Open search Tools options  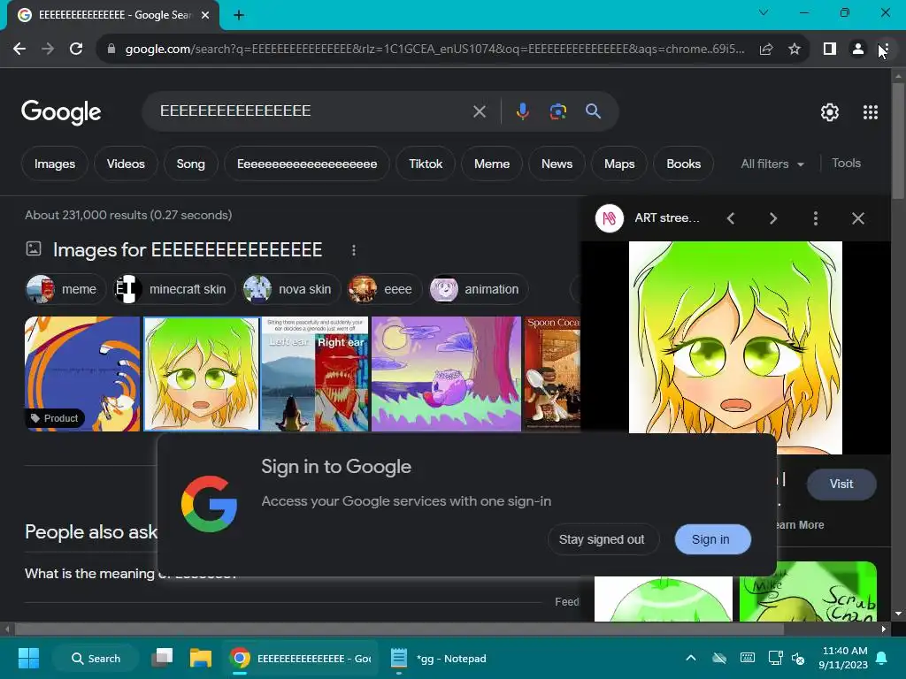(846, 164)
